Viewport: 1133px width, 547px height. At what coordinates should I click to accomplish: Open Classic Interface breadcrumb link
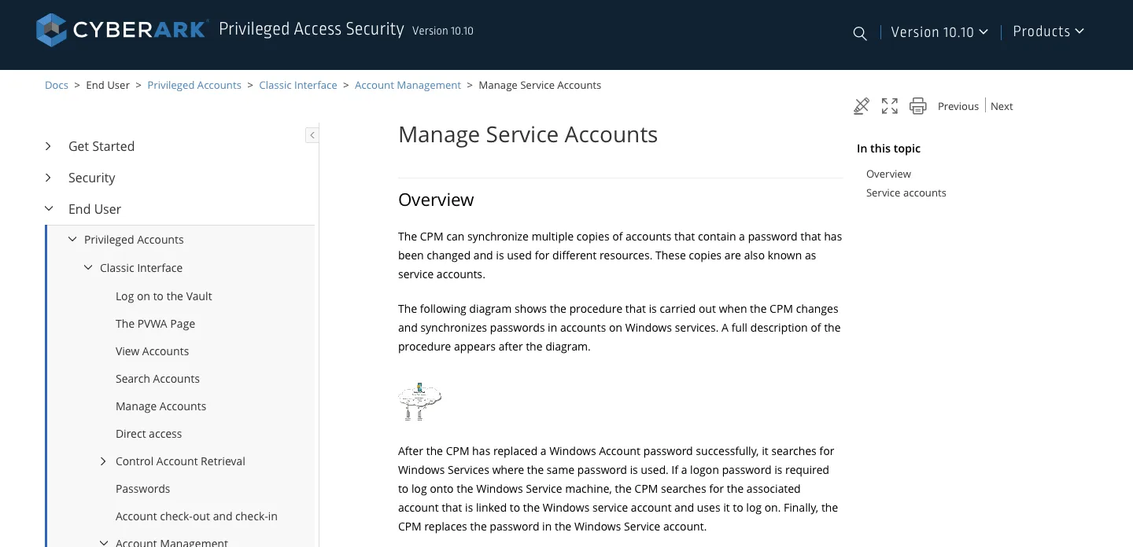point(298,85)
